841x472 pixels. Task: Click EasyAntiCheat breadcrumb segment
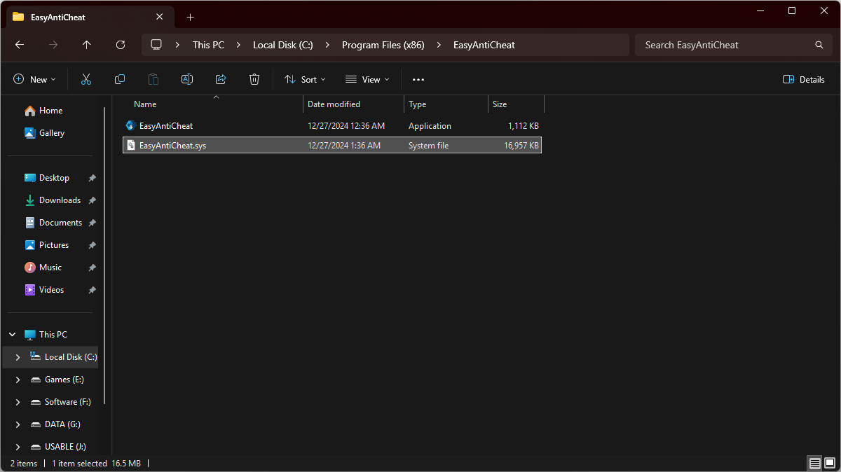coord(484,45)
